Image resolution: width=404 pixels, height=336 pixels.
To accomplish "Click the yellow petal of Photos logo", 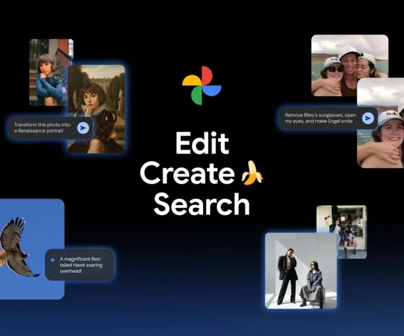I will pyautogui.click(x=192, y=80).
